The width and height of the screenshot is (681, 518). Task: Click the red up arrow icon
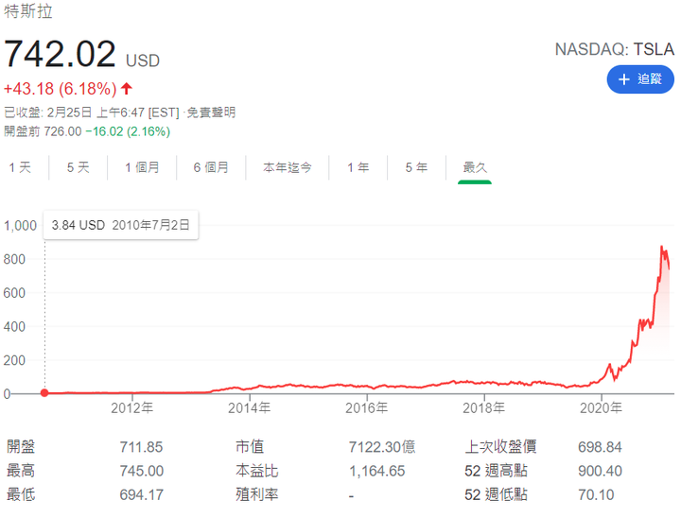[x=127, y=89]
